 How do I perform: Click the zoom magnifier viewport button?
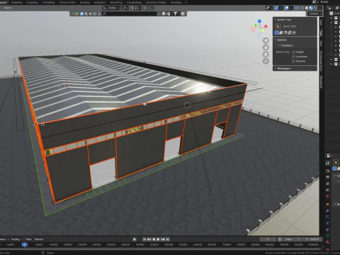(266, 40)
